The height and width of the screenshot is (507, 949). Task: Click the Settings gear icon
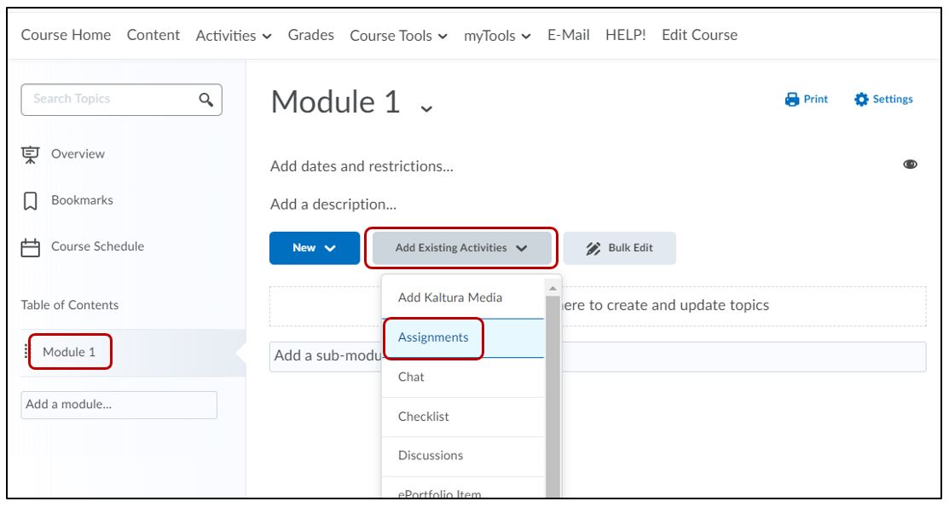click(861, 100)
